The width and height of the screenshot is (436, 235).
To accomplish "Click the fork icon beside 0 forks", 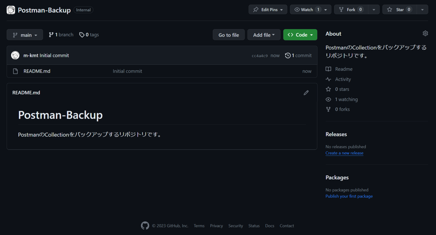I will [x=328, y=109].
